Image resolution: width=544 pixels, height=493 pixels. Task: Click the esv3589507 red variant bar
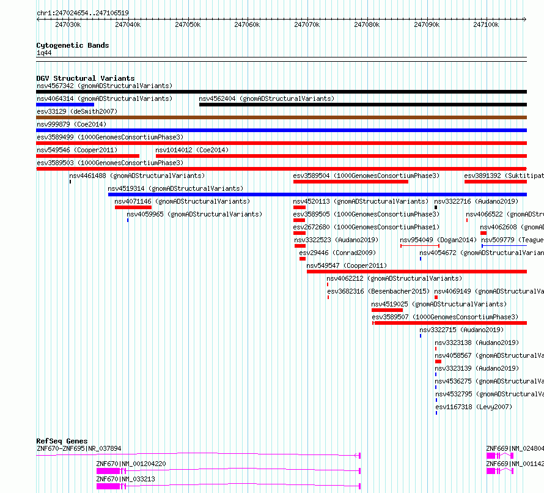[450, 323]
